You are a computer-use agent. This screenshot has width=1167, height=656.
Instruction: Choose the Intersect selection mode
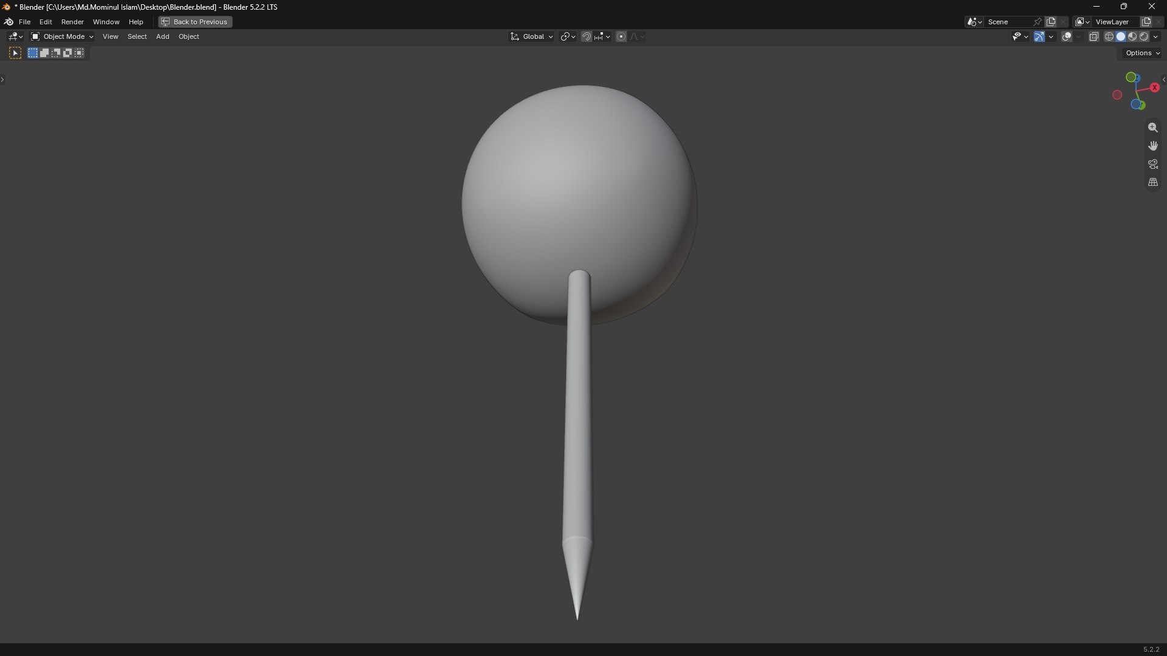(x=79, y=53)
